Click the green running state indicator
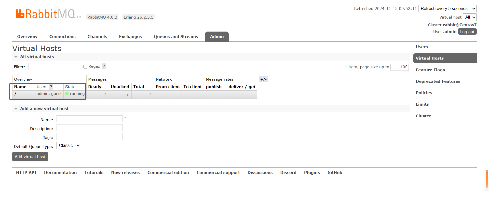This screenshot has width=489, height=224. point(67,94)
